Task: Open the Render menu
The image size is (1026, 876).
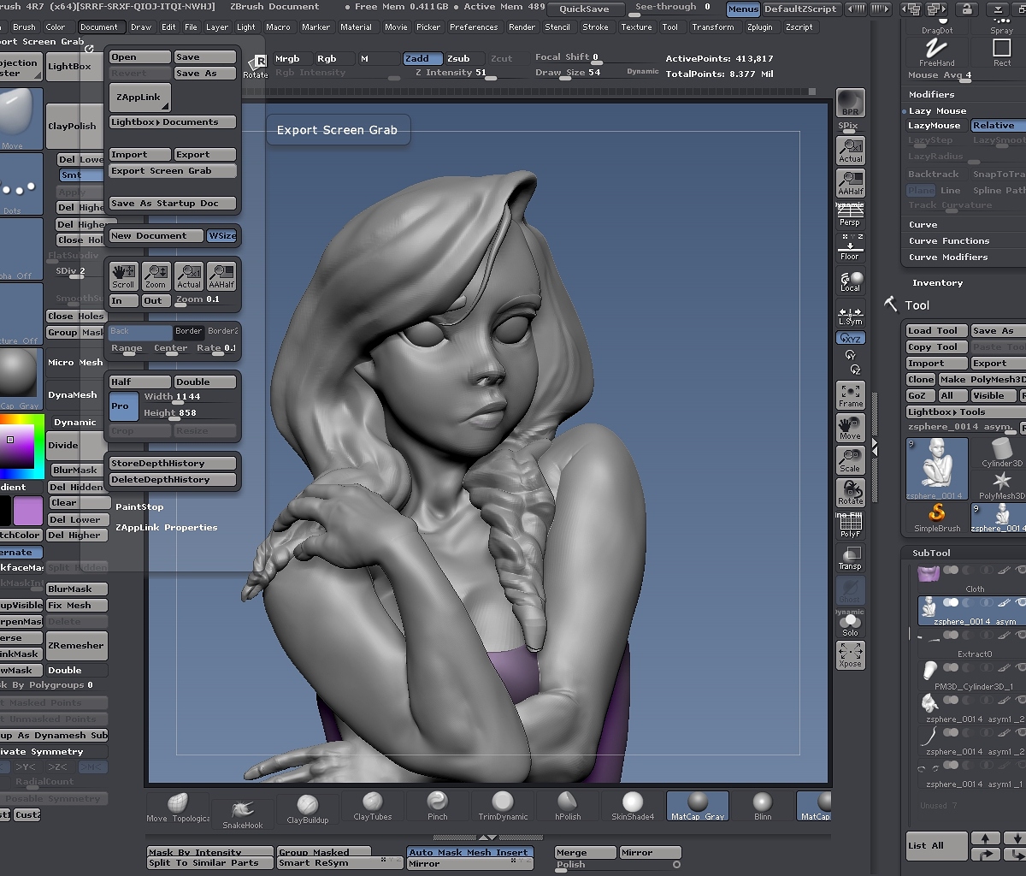Action: (522, 27)
